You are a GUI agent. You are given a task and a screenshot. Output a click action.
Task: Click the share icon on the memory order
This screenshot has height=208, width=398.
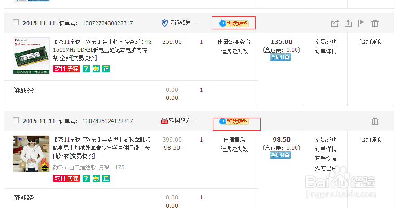coord(335,23)
